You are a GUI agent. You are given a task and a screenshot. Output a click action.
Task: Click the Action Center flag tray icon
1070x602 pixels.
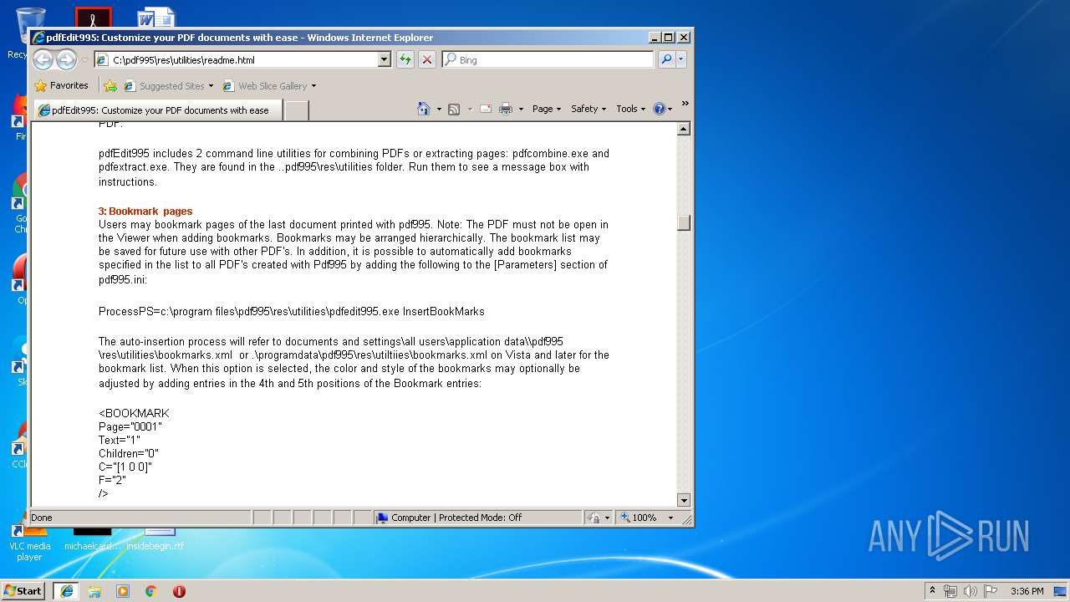point(991,591)
